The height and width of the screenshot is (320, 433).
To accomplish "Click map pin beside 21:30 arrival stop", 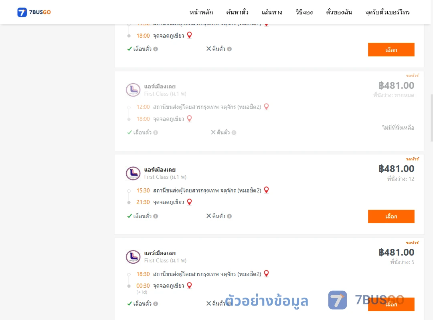I will click(x=189, y=202).
